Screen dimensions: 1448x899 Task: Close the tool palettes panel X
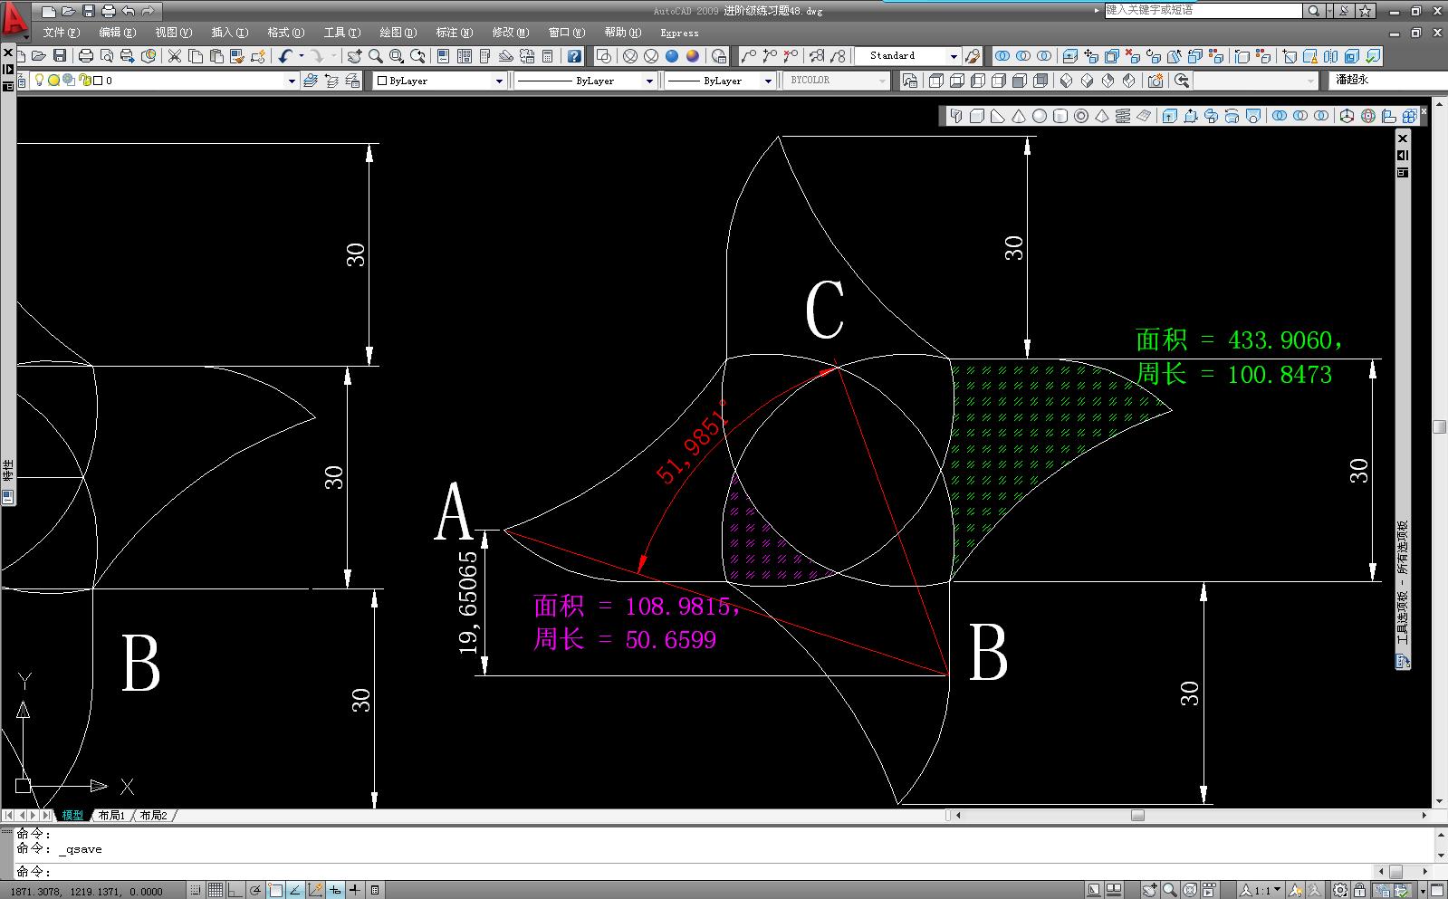[1403, 139]
